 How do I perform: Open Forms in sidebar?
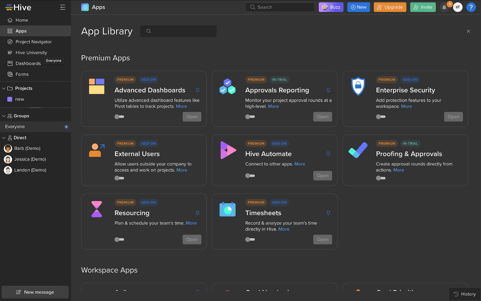[35, 74]
